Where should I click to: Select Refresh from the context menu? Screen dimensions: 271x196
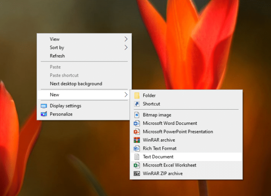pos(57,56)
